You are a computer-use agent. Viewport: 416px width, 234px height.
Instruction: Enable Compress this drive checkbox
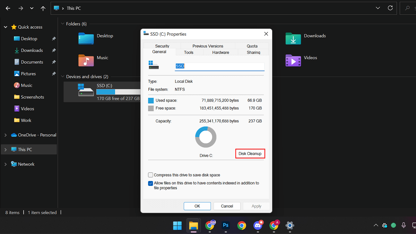[150, 175]
